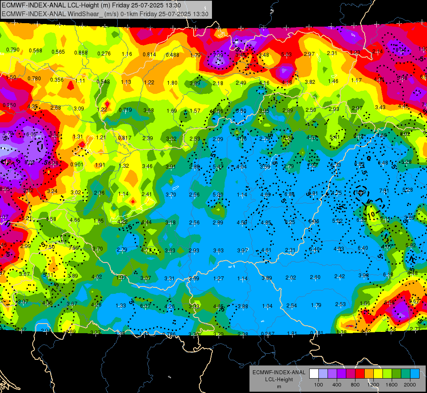Click wind shear value '0.267'
Image resolution: width=427 pixels, height=393 pixels.
268,334
